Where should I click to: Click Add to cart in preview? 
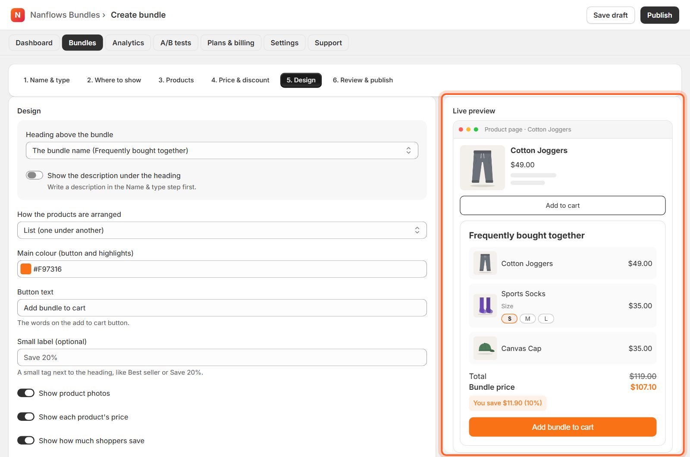pyautogui.click(x=563, y=206)
